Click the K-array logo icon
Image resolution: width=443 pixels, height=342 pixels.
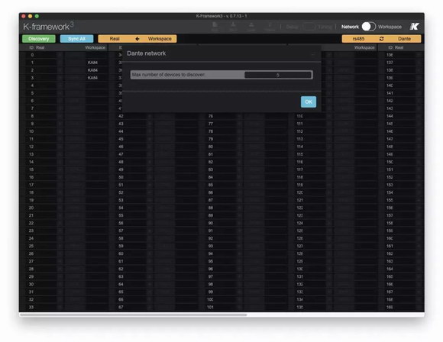point(414,27)
